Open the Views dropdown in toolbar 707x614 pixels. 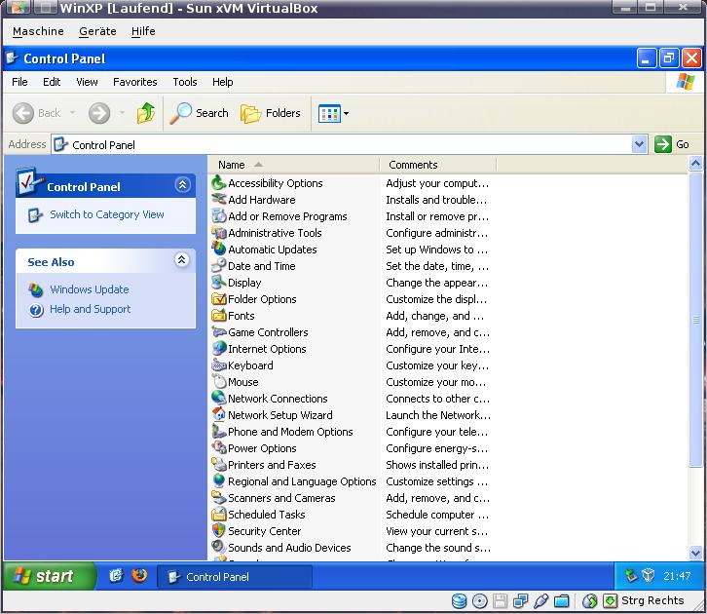(x=333, y=114)
